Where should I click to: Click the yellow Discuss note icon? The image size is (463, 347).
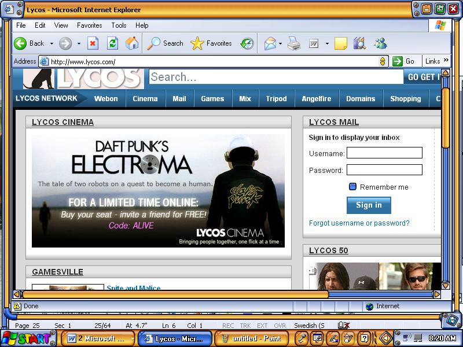[340, 44]
